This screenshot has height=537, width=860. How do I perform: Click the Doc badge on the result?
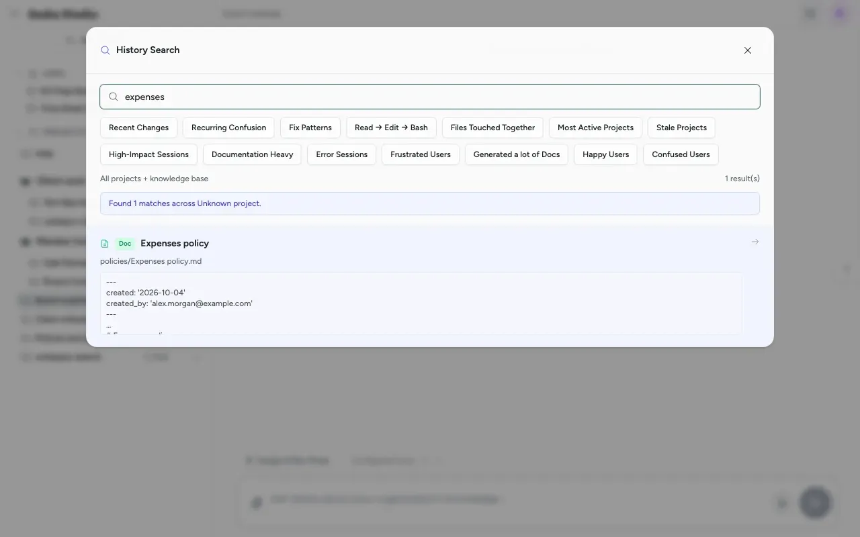(125, 244)
